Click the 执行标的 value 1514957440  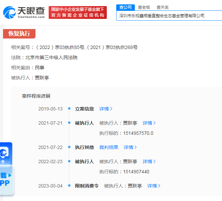click(136, 172)
